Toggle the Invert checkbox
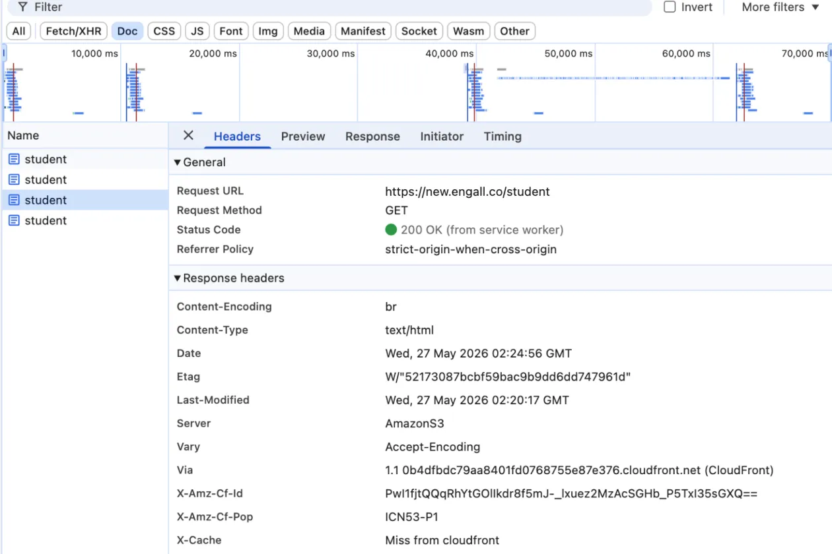The image size is (832, 554). (x=670, y=7)
